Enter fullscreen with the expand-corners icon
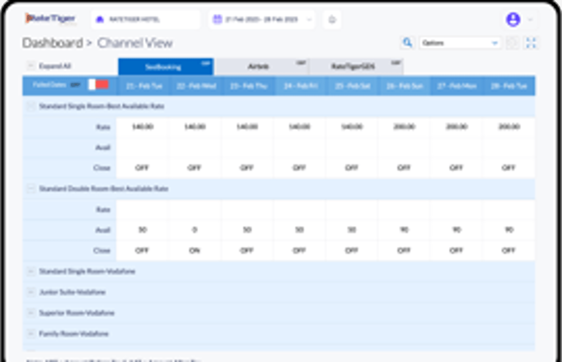Viewport: 562px width, 362px height. [x=531, y=43]
